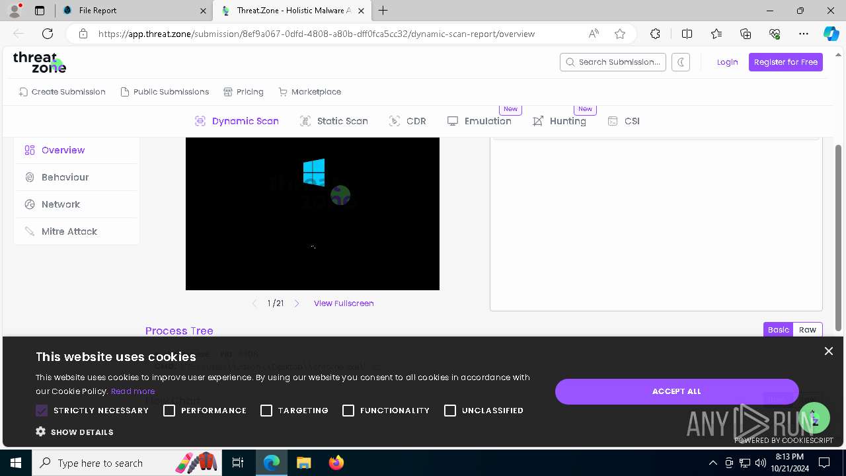This screenshot has height=476, width=846.
Task: Select Network in sidebar
Action: 77,204
